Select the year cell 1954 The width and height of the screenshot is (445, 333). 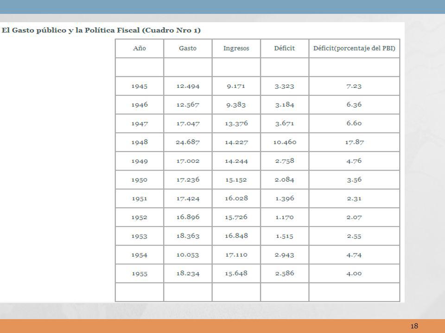[139, 255]
